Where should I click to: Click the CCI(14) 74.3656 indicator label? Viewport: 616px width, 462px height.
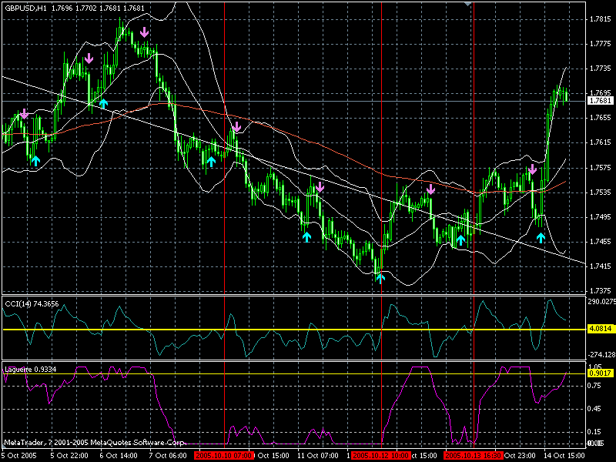point(32,303)
